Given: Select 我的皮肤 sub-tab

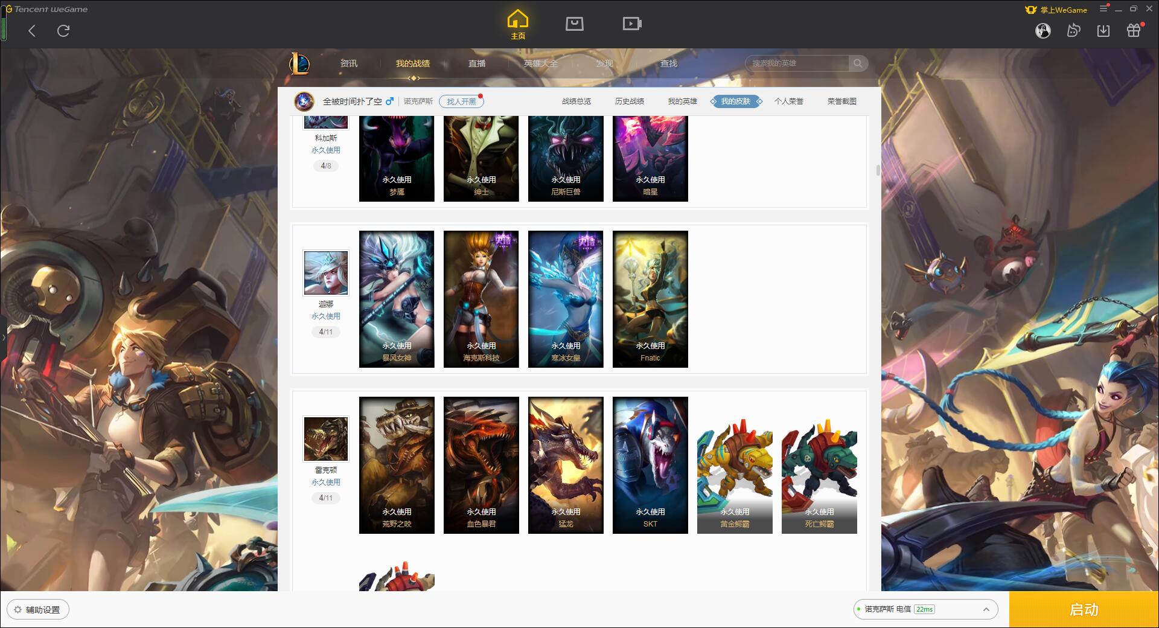Looking at the screenshot, I should (x=736, y=101).
